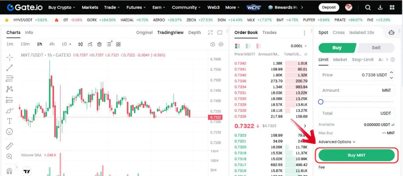The image size is (403, 176).
Task: Activate the zoom in tool
Action: pos(10,156)
